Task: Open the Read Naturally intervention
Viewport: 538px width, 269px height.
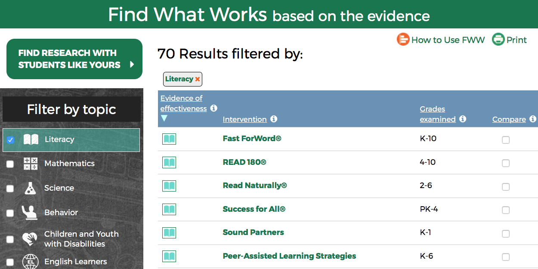Action: 255,186
